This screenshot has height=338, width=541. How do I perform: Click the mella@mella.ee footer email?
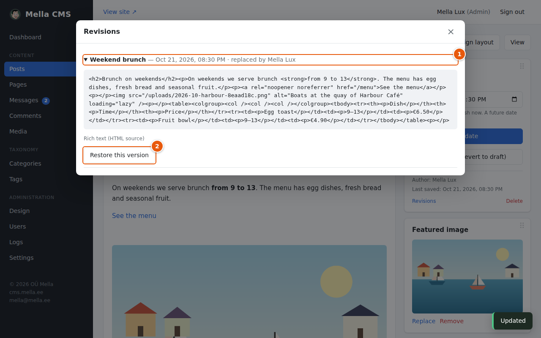pyautogui.click(x=30, y=300)
